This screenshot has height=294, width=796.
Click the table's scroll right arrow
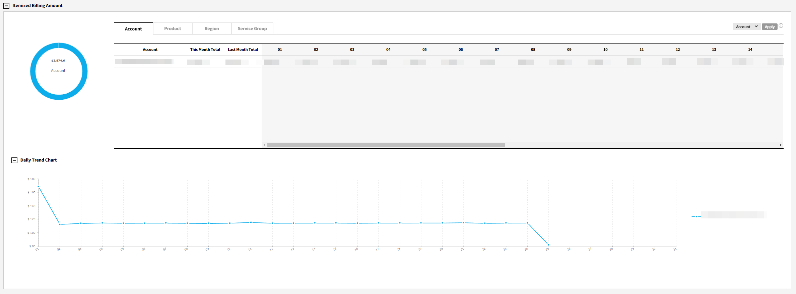[781, 145]
